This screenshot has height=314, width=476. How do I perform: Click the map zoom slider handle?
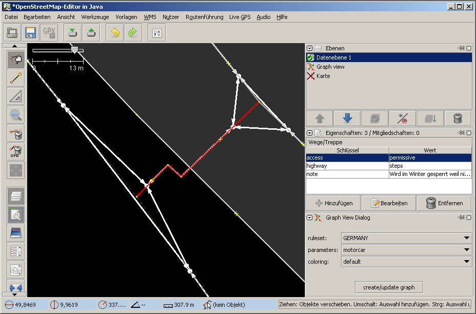point(74,50)
